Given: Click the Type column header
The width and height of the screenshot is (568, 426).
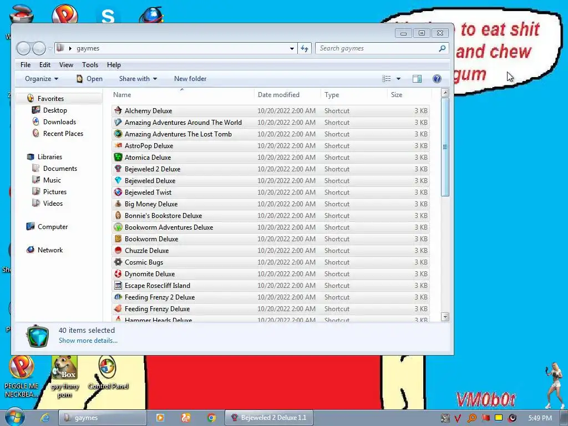Looking at the screenshot, I should pos(354,94).
